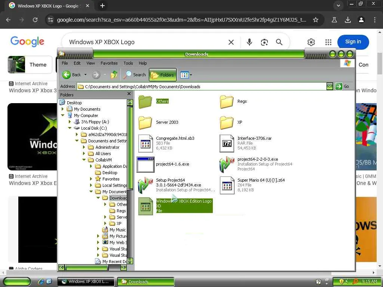Bookmark this page with star icon
This screenshot has width=383, height=287.
[316, 20]
